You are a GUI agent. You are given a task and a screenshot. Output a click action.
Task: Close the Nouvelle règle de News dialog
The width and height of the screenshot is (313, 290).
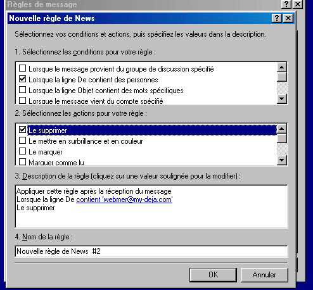click(x=288, y=18)
